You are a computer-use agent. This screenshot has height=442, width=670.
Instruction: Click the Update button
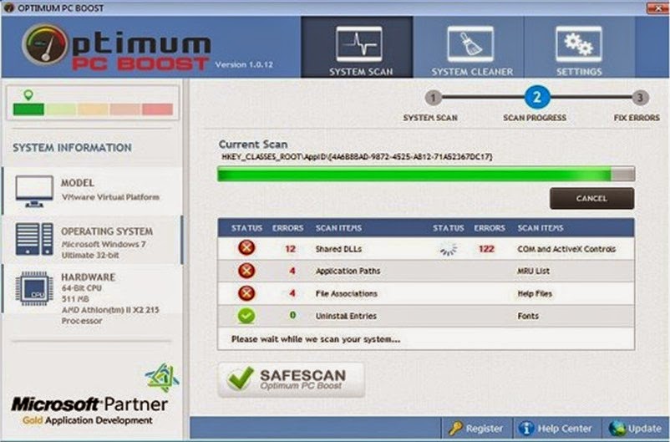pyautogui.click(x=636, y=429)
